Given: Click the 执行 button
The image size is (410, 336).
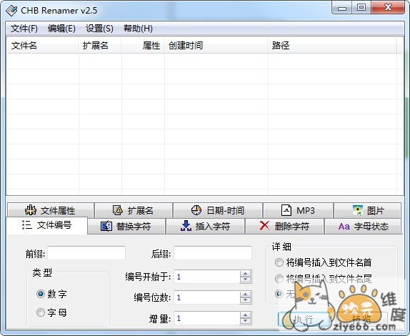Looking at the screenshot, I should click(x=304, y=320).
